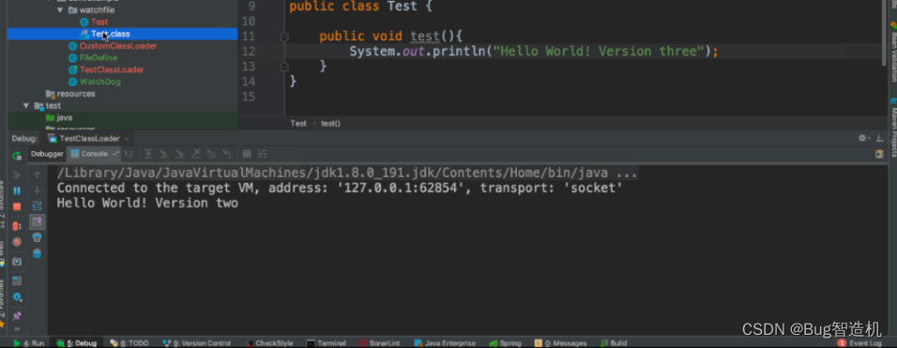Image resolution: width=897 pixels, height=348 pixels.
Task: Open the Version Control tool window
Action: [197, 343]
